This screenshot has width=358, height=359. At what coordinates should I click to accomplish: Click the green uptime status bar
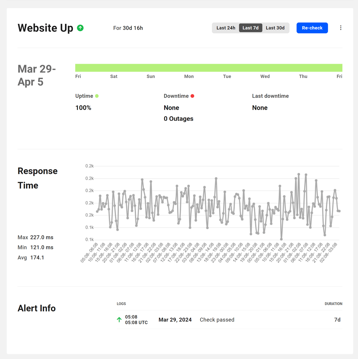(x=209, y=68)
